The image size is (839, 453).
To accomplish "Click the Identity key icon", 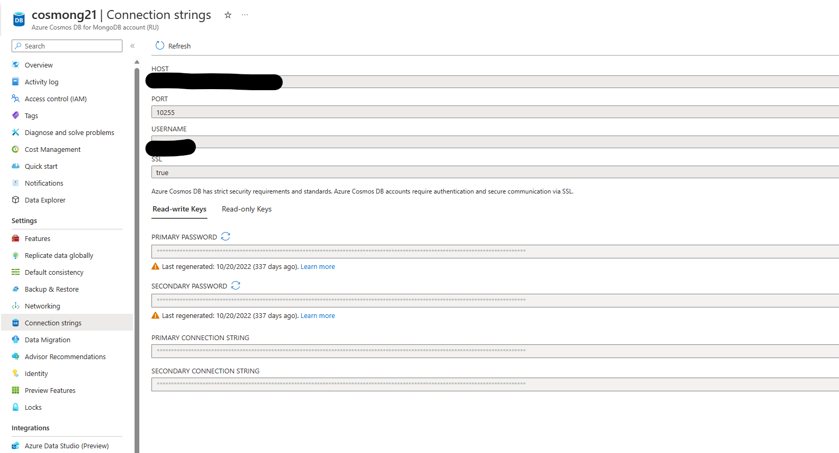I will (16, 373).
